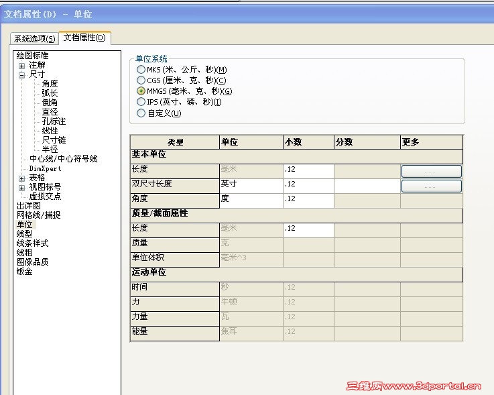
Task: Select 倒角 dimension settings
Action: click(50, 103)
